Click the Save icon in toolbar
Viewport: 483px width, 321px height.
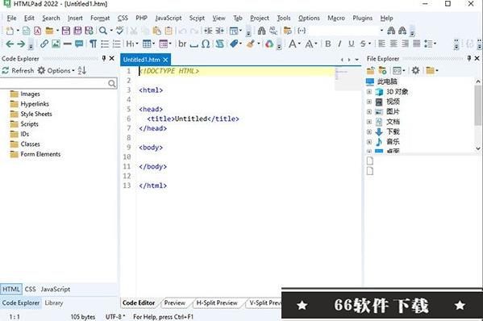(x=66, y=31)
